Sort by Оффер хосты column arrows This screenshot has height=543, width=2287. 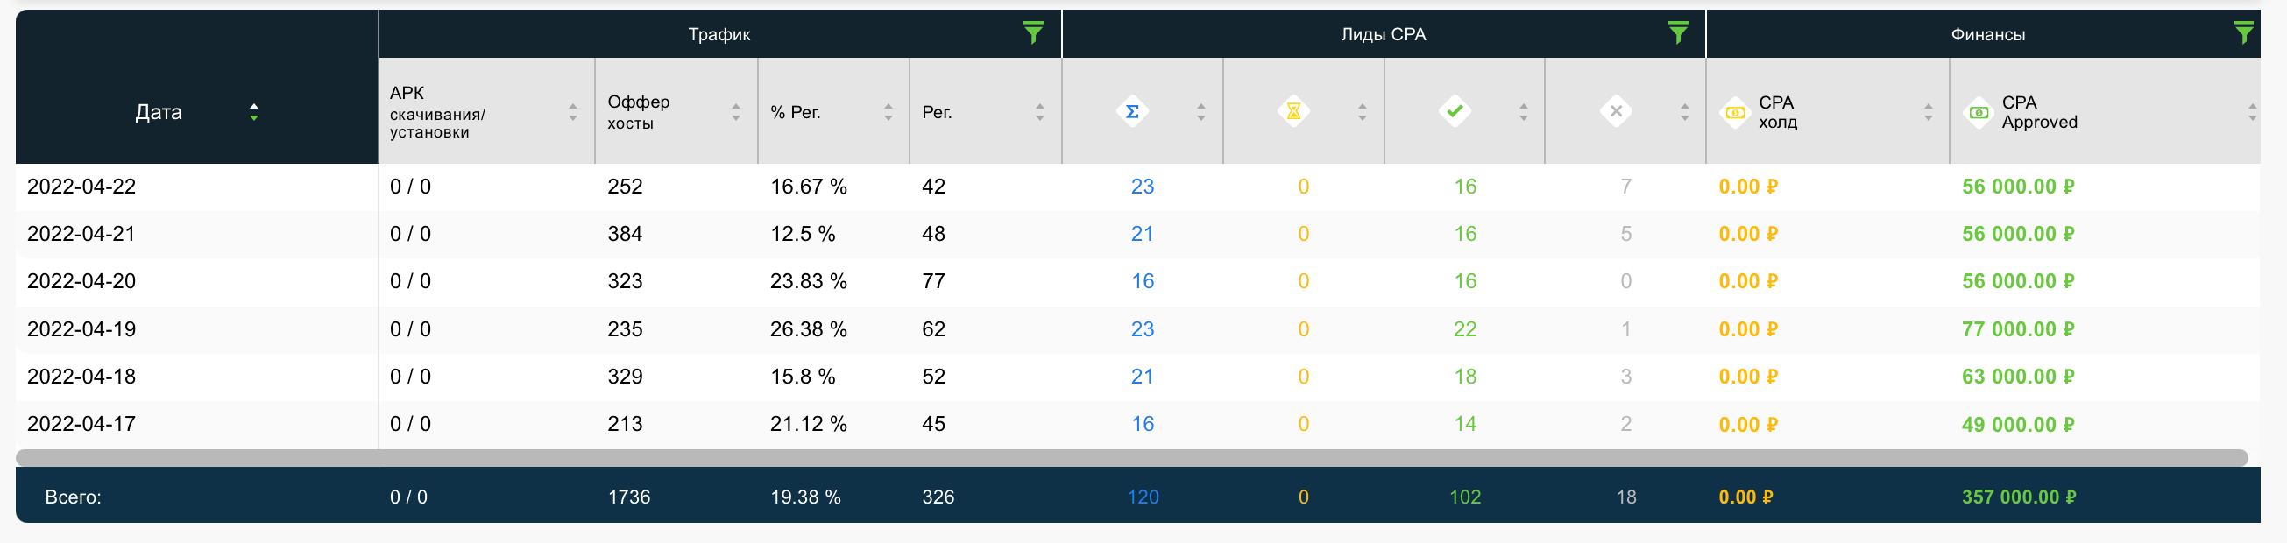(x=736, y=112)
